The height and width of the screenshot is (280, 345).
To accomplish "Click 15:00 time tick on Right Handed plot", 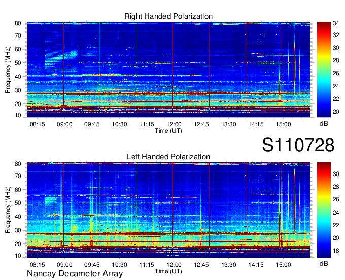I will tap(283, 124).
